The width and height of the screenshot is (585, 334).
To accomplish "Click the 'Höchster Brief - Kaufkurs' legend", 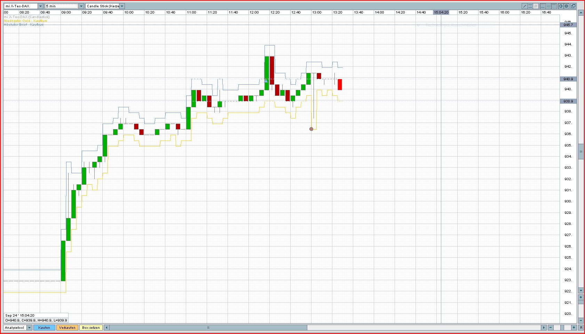I will pos(24,25).
